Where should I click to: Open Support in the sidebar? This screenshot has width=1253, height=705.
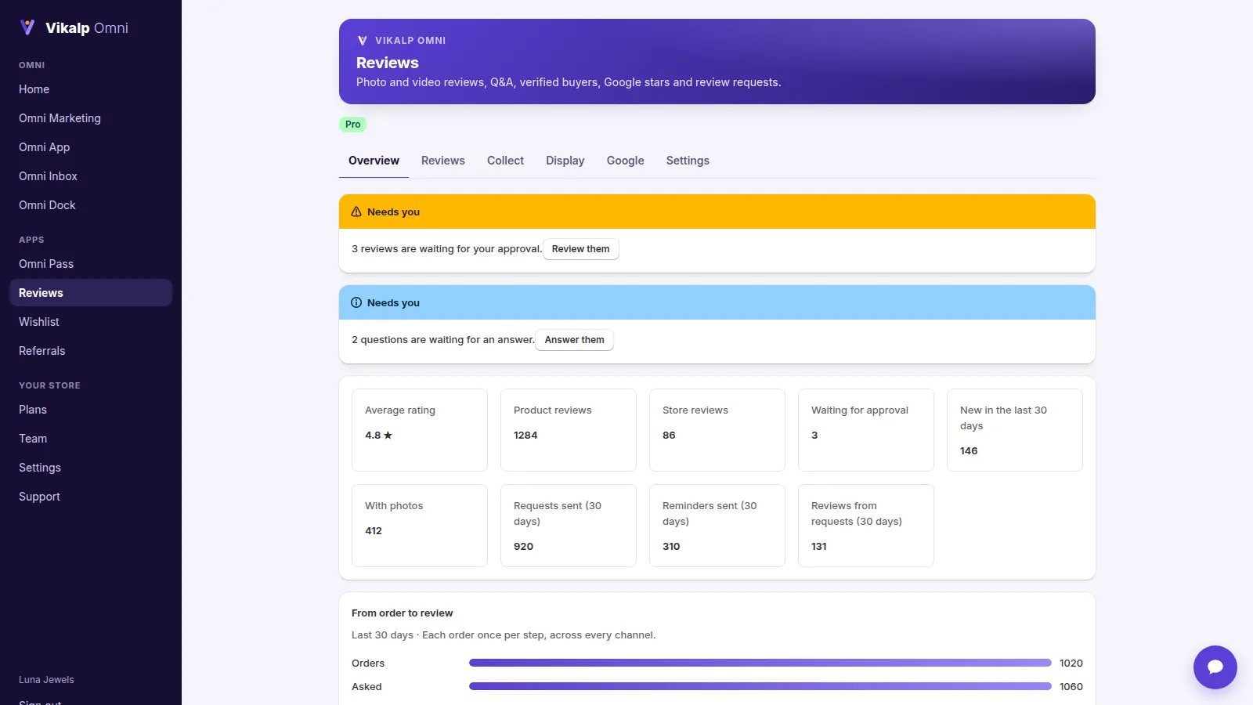pyautogui.click(x=91, y=497)
